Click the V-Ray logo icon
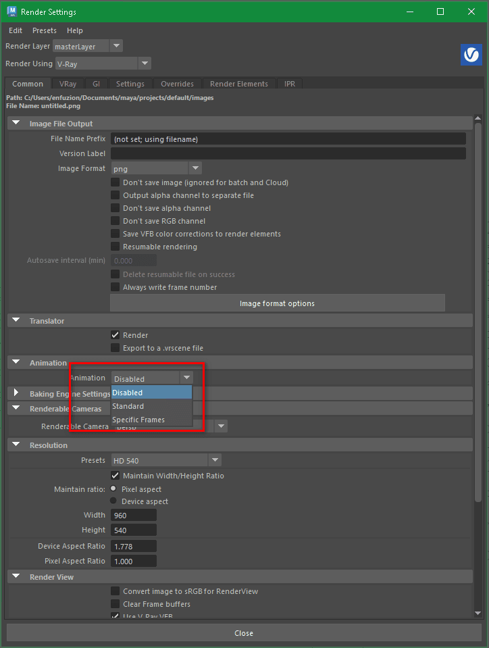The width and height of the screenshot is (489, 648). 471,55
